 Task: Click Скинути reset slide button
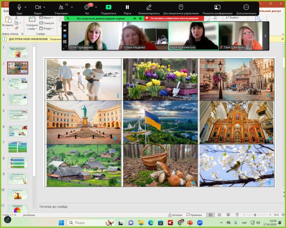tap(46, 23)
